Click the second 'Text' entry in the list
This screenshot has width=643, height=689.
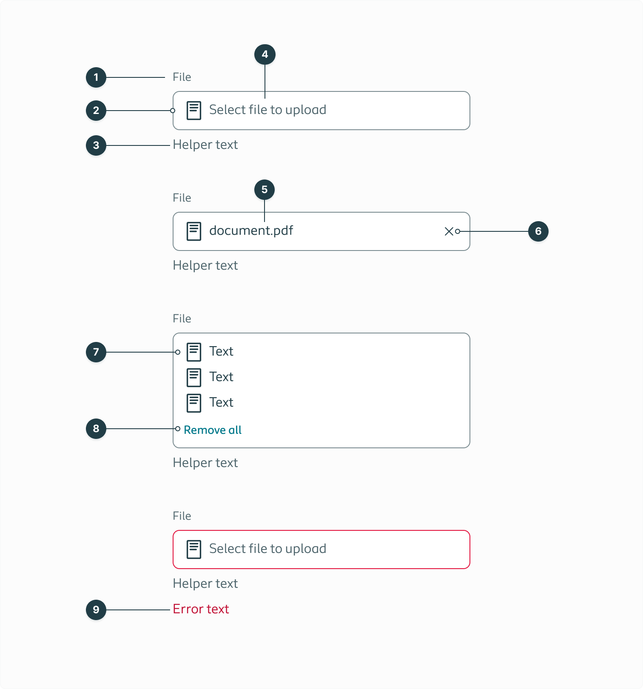coord(221,377)
